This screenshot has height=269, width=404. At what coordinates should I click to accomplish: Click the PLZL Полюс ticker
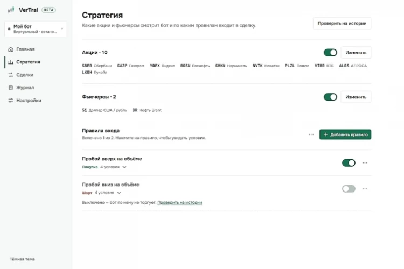coord(297,66)
